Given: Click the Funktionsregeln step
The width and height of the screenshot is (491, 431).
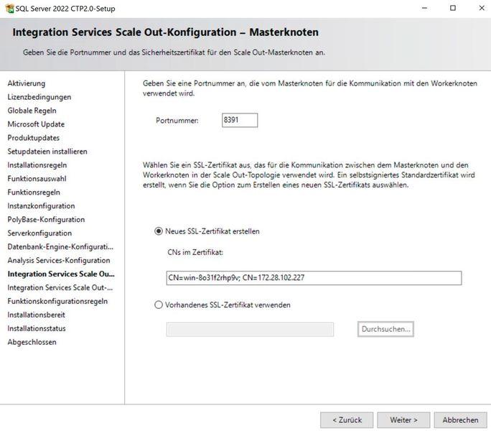Looking at the screenshot, I should click(x=34, y=193).
